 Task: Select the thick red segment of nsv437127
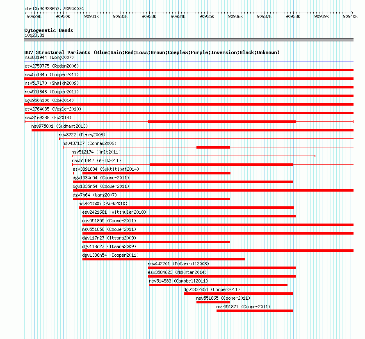coord(213,147)
